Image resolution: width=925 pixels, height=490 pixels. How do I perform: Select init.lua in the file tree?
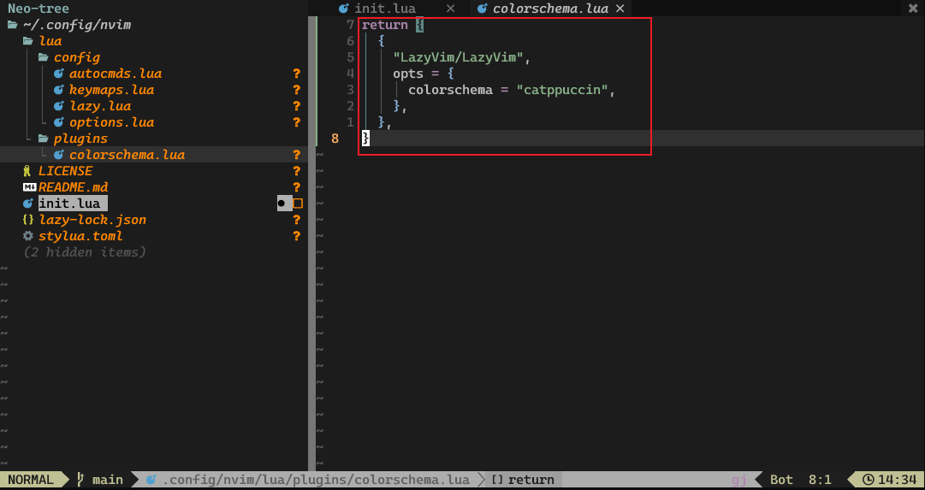point(69,204)
